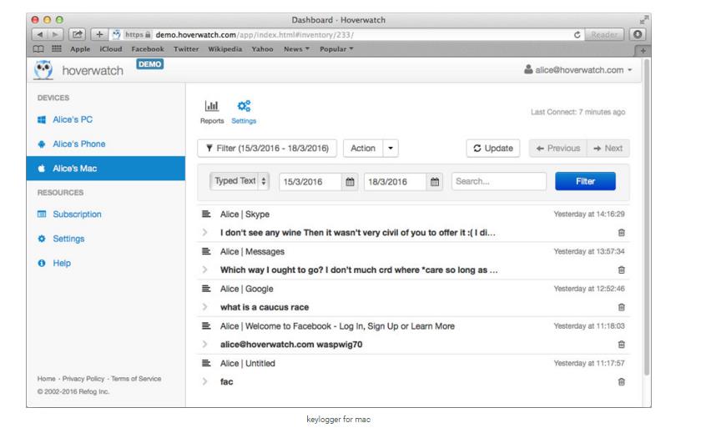Delete the Untitled 'fac' entry
Screen dimensions: 701x438
coord(621,382)
